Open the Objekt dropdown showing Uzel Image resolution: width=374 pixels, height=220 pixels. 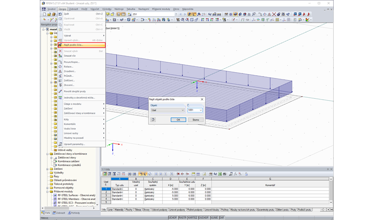click(167, 110)
